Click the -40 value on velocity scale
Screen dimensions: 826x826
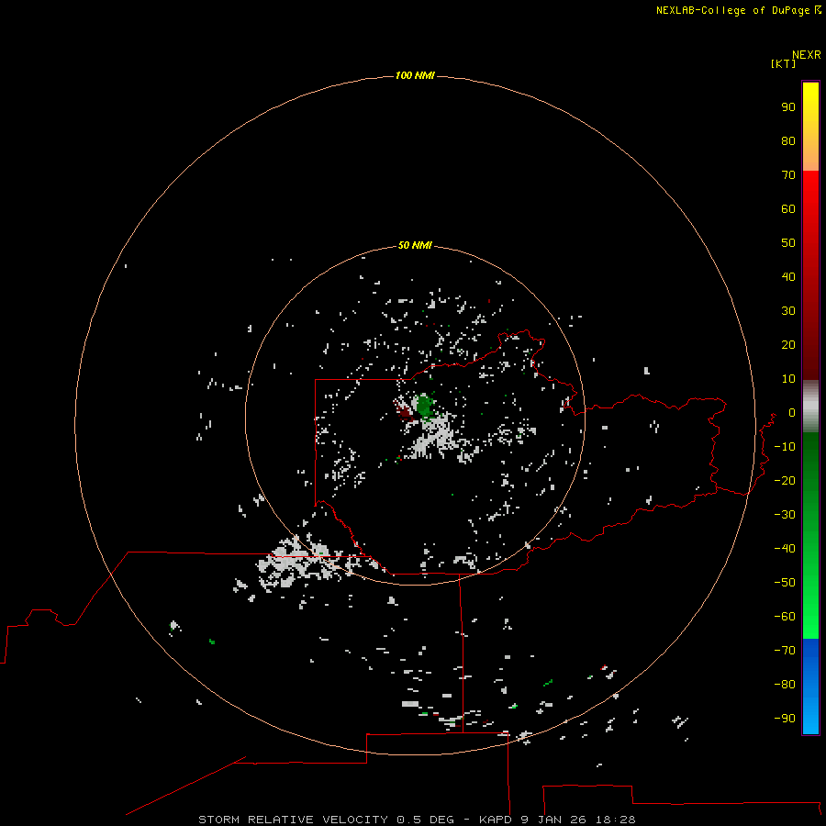(785, 549)
